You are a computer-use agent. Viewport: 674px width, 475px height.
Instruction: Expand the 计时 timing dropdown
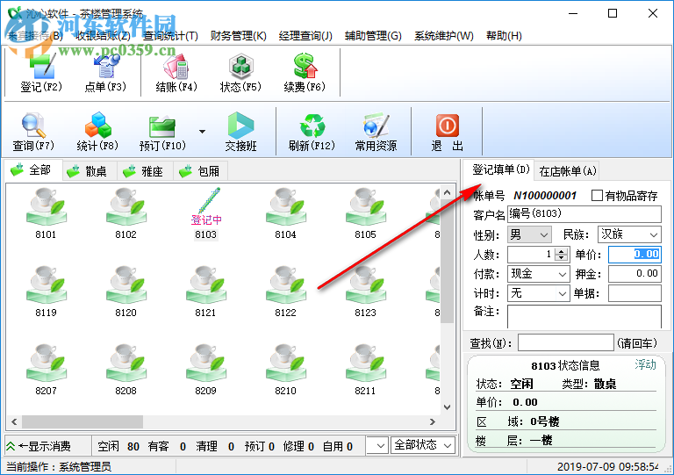[x=563, y=293]
